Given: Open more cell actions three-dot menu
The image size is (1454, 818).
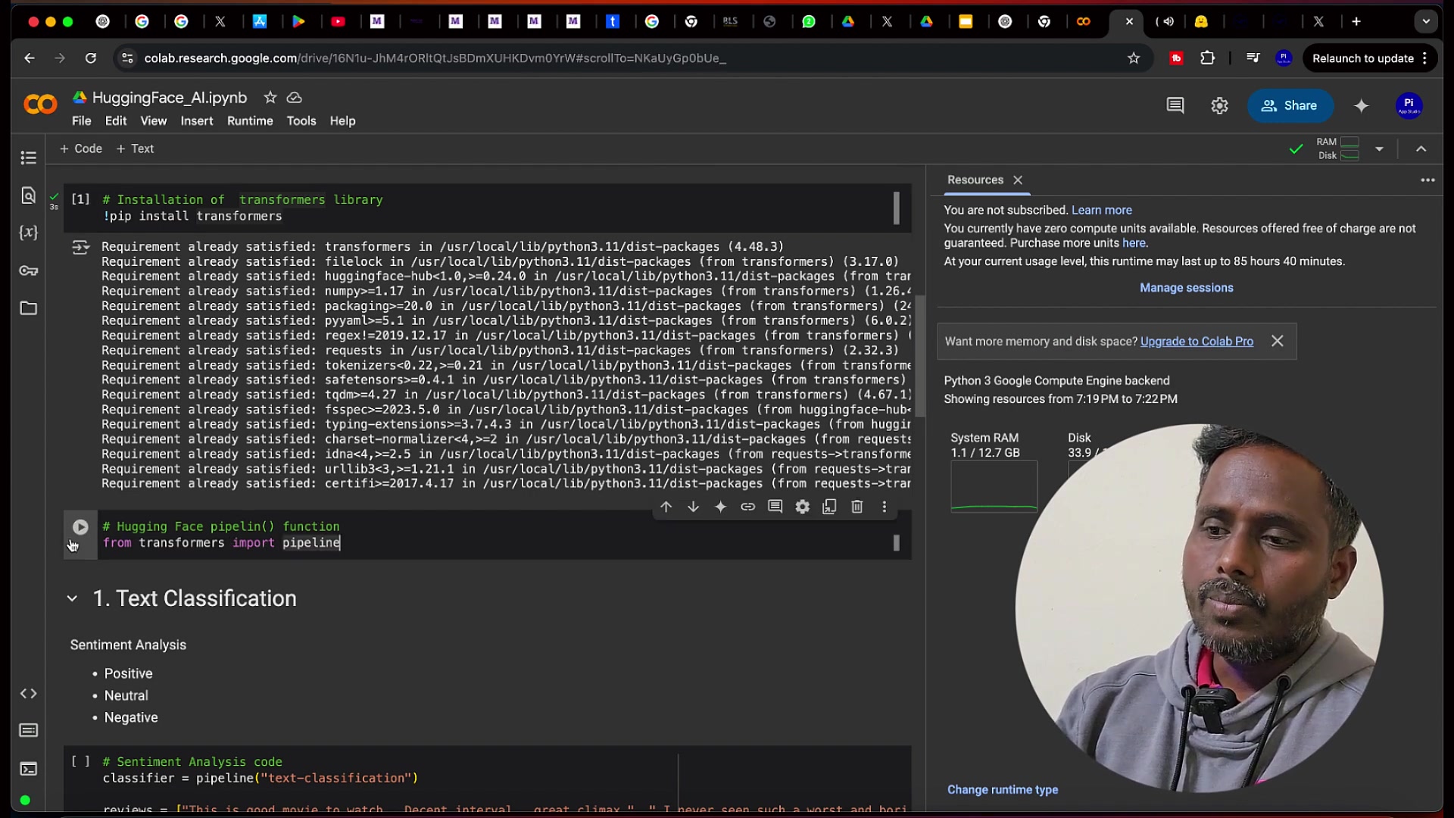Looking at the screenshot, I should pyautogui.click(x=884, y=507).
